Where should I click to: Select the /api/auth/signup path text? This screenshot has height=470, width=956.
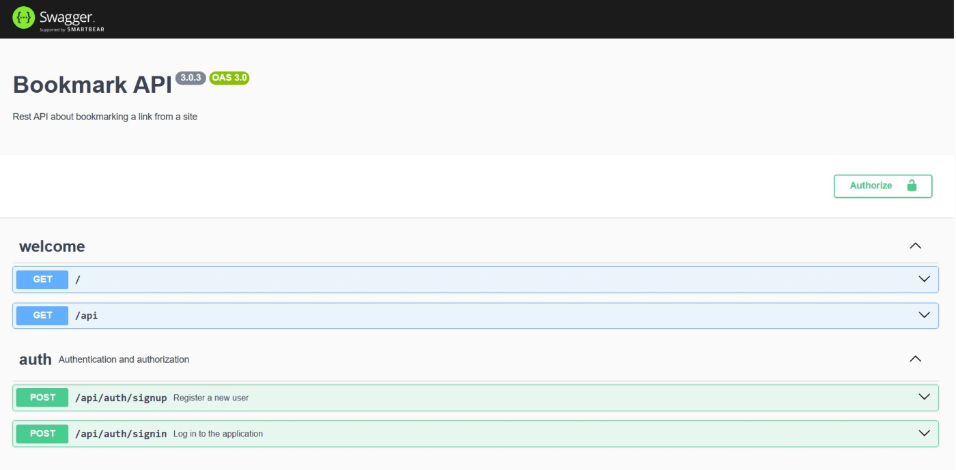[121, 398]
